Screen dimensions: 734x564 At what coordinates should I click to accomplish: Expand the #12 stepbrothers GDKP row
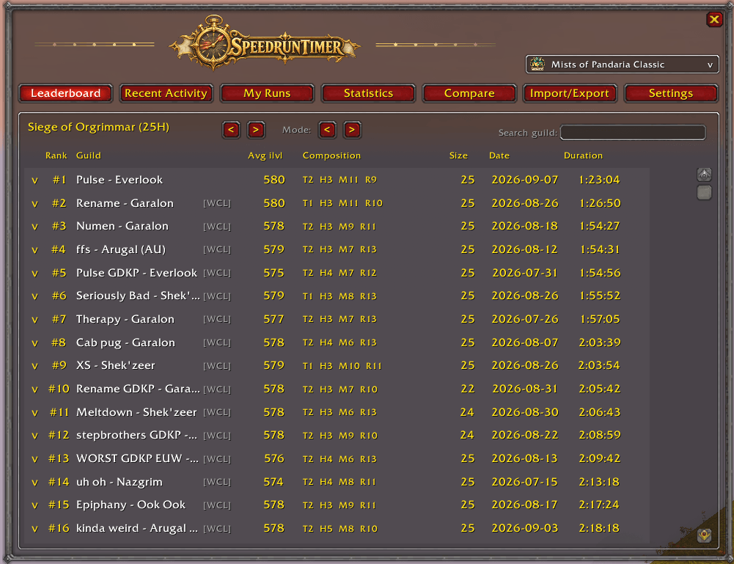[34, 436]
